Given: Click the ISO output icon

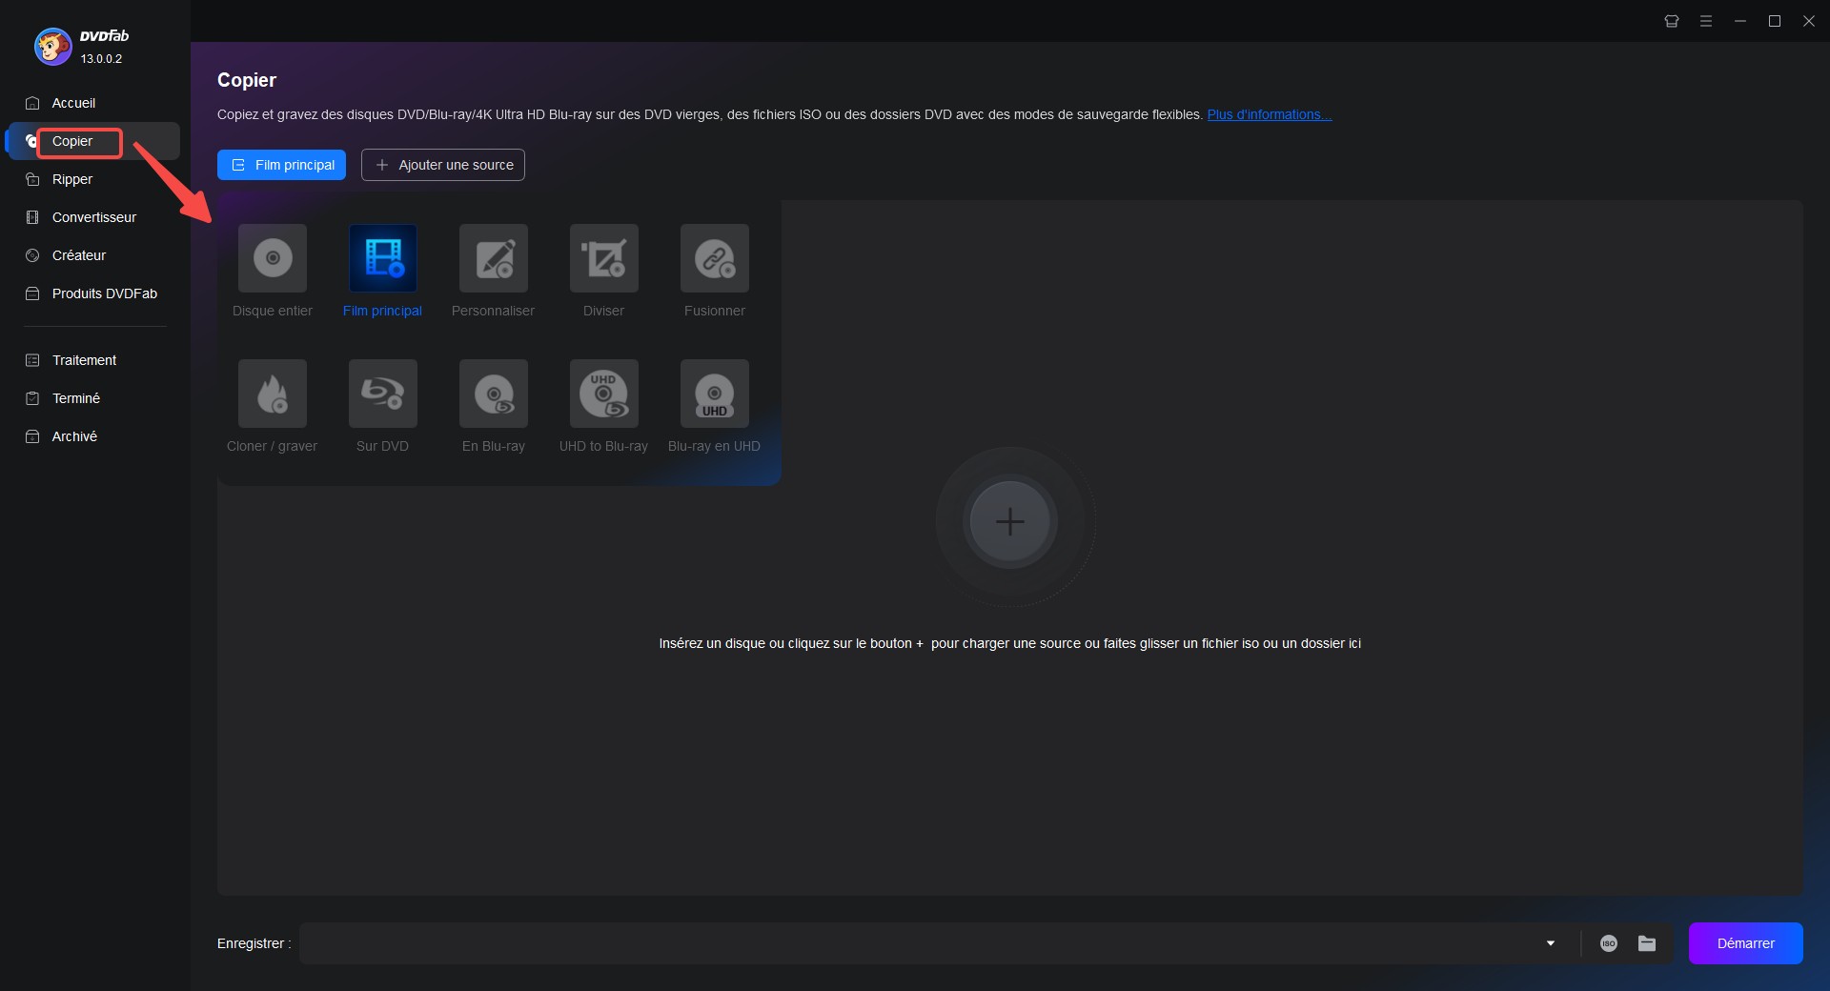Looking at the screenshot, I should tap(1609, 943).
